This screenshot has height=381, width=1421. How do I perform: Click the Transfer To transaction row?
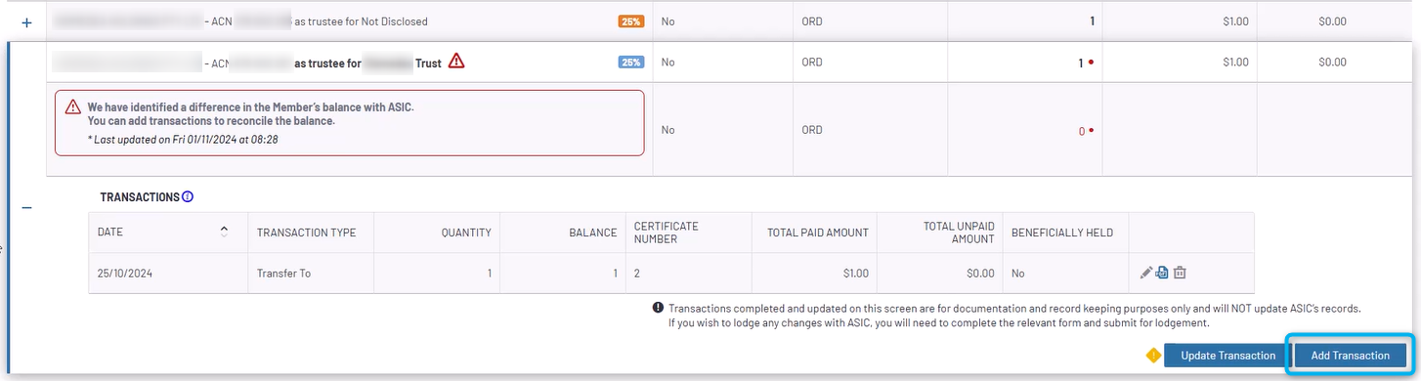(671, 274)
